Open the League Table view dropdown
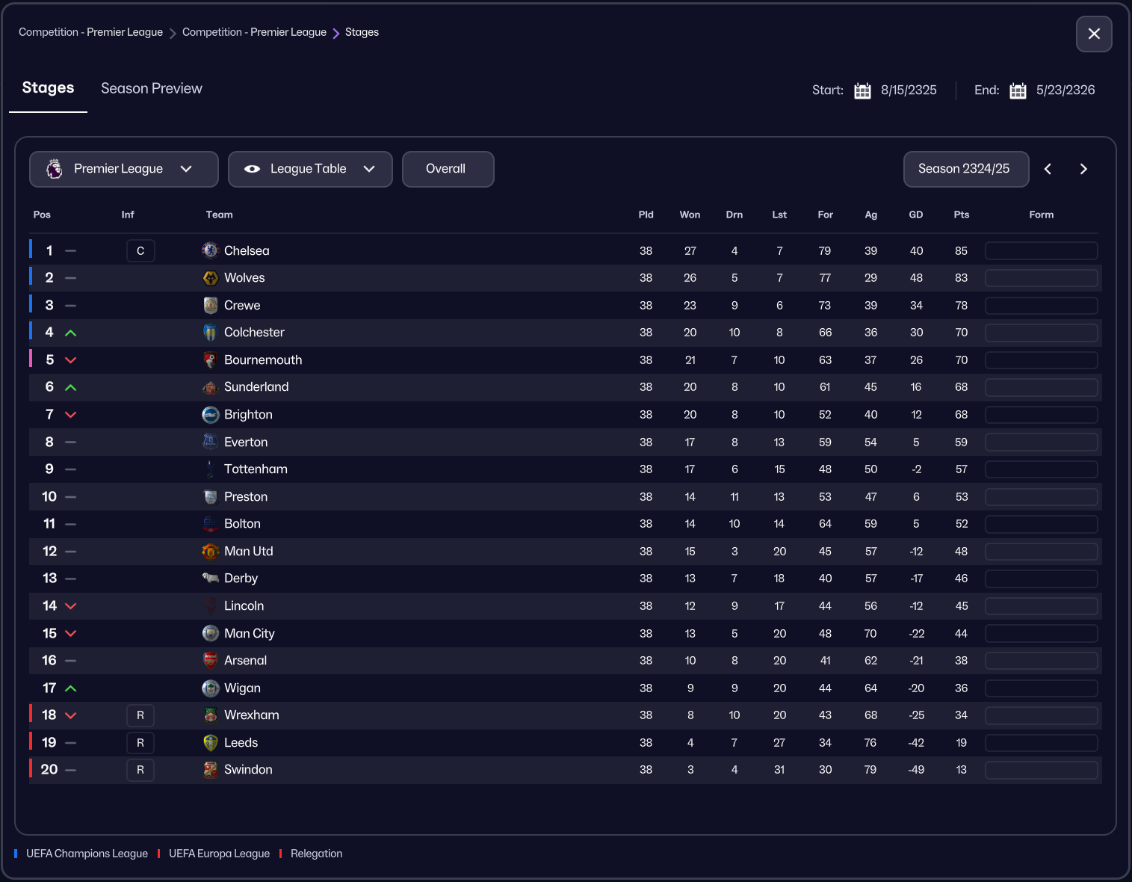 [x=310, y=169]
